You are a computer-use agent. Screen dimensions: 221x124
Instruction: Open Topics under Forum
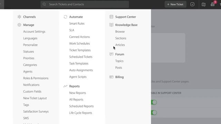(x=119, y=61)
